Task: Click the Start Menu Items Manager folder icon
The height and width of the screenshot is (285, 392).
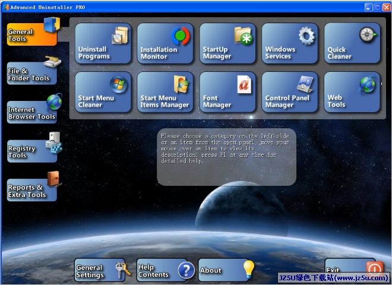Action: pyautogui.click(x=181, y=84)
